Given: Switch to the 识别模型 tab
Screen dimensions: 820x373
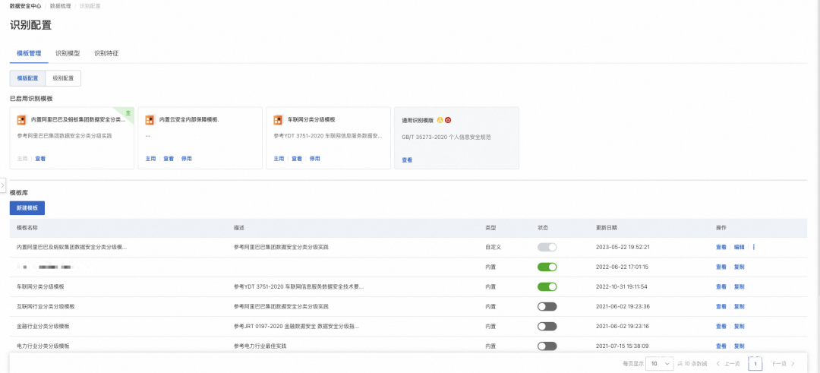Looking at the screenshot, I should (68, 53).
